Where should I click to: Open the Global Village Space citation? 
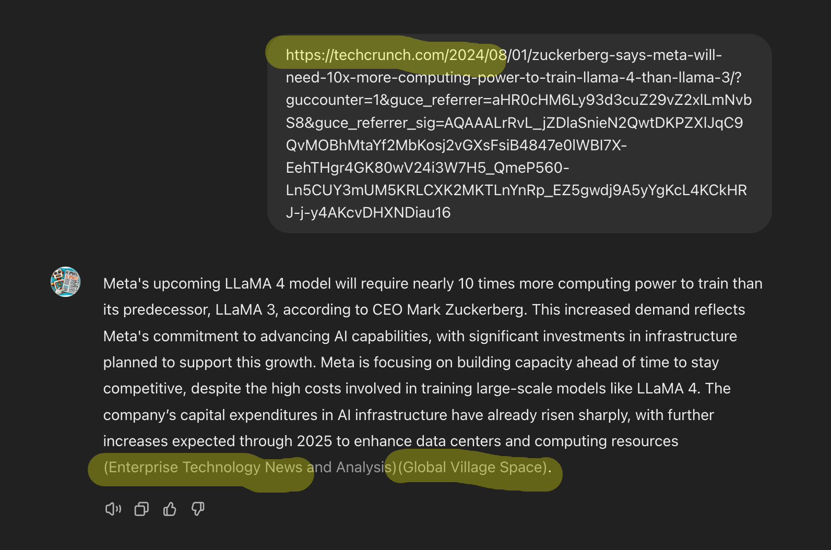coord(473,467)
